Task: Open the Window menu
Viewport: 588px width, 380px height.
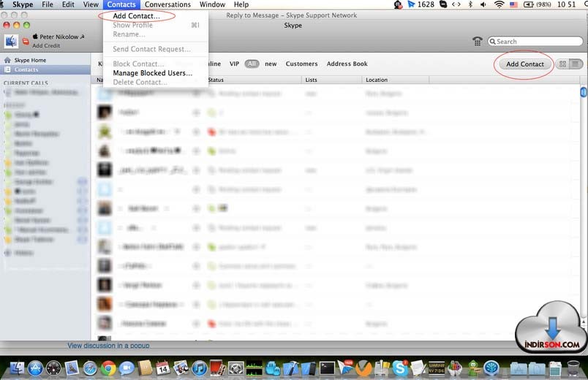Action: [x=212, y=4]
